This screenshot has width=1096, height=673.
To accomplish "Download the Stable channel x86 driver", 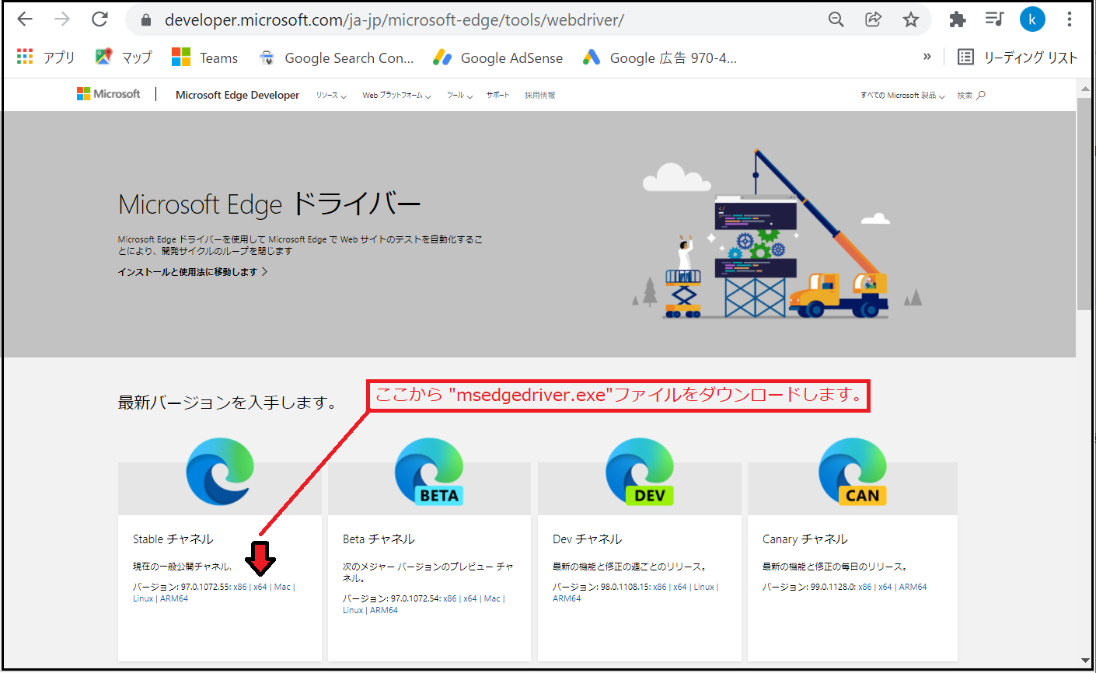I will click(240, 587).
